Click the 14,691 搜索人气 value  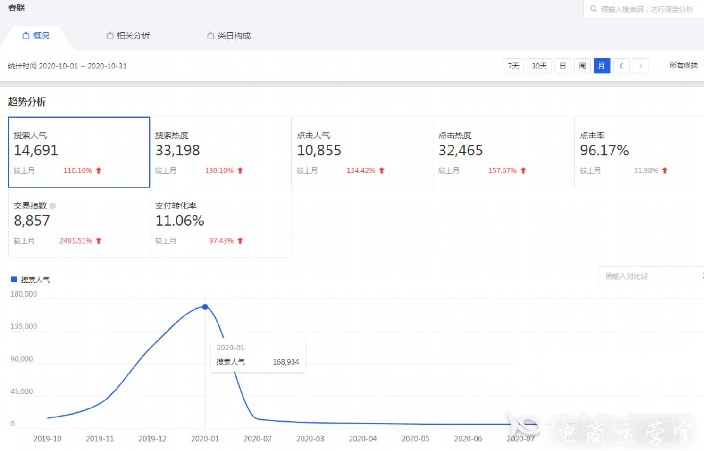click(x=36, y=151)
